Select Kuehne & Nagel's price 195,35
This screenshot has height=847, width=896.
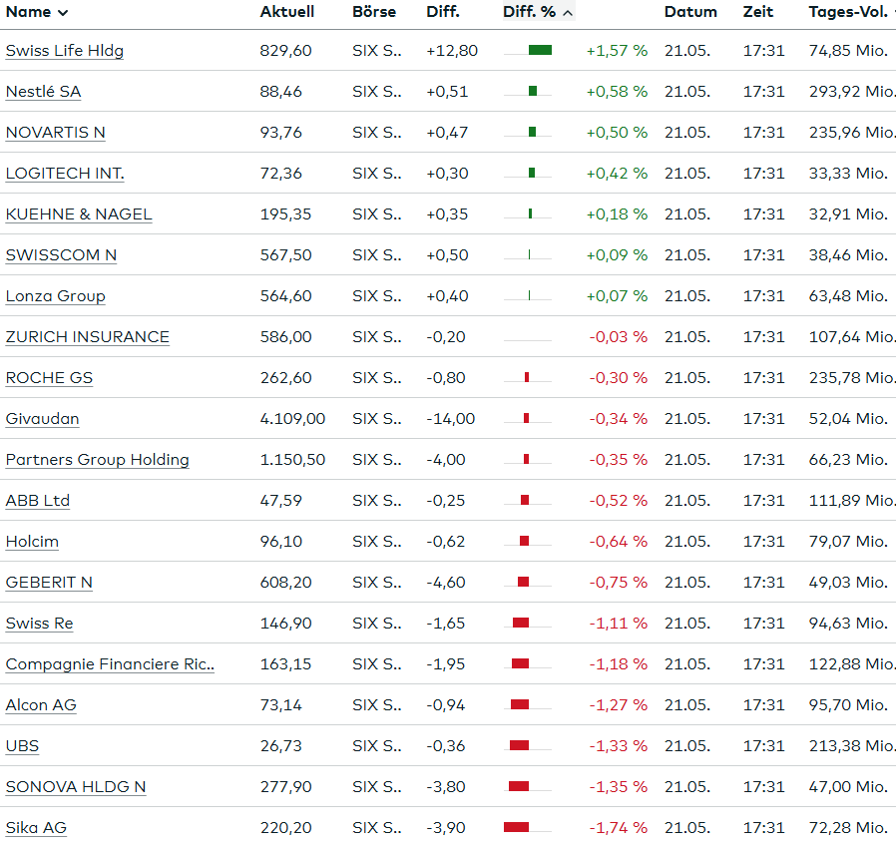(285, 214)
